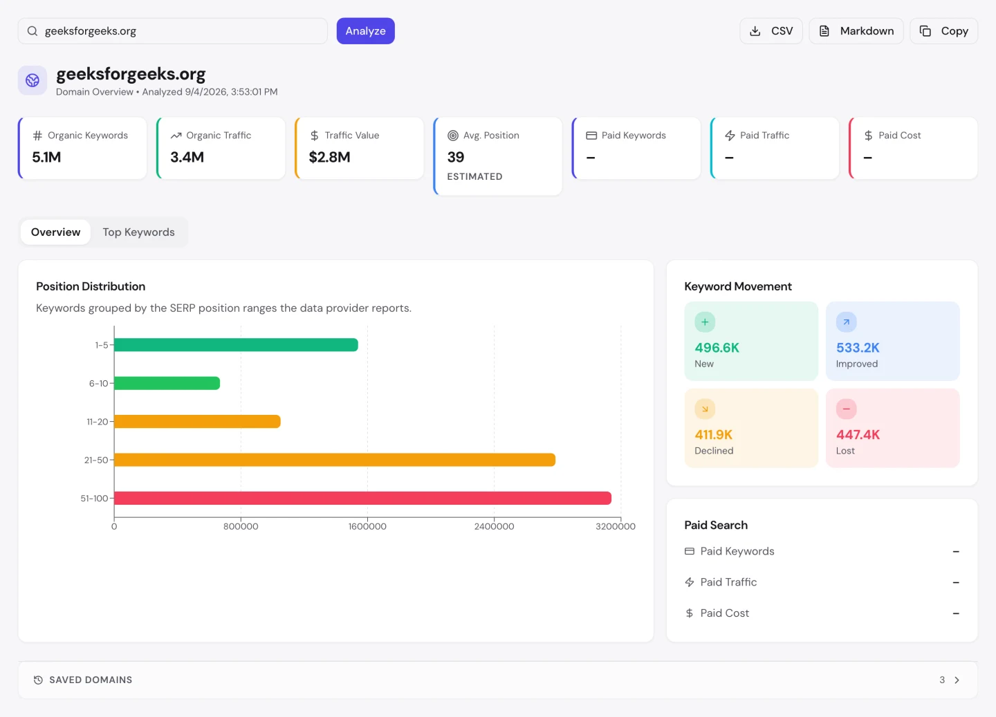Screen dimensions: 996x717
Task: Click the 3.4M Organic Traffic value
Action: [187, 158]
